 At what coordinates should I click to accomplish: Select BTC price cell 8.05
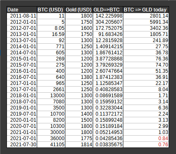pyautogui.click(x=51, y=28)
